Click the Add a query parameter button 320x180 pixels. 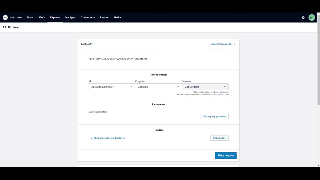tap(214, 116)
